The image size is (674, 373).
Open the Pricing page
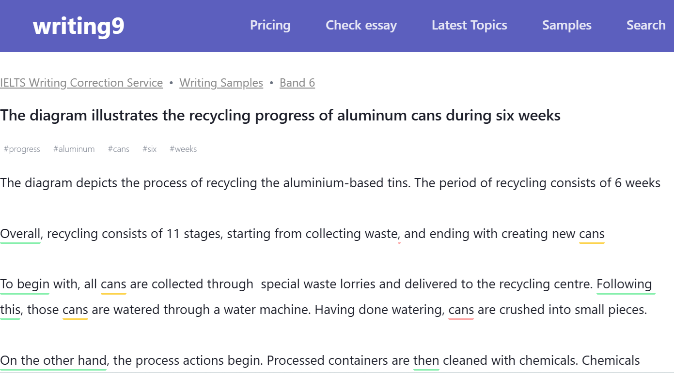click(x=270, y=25)
